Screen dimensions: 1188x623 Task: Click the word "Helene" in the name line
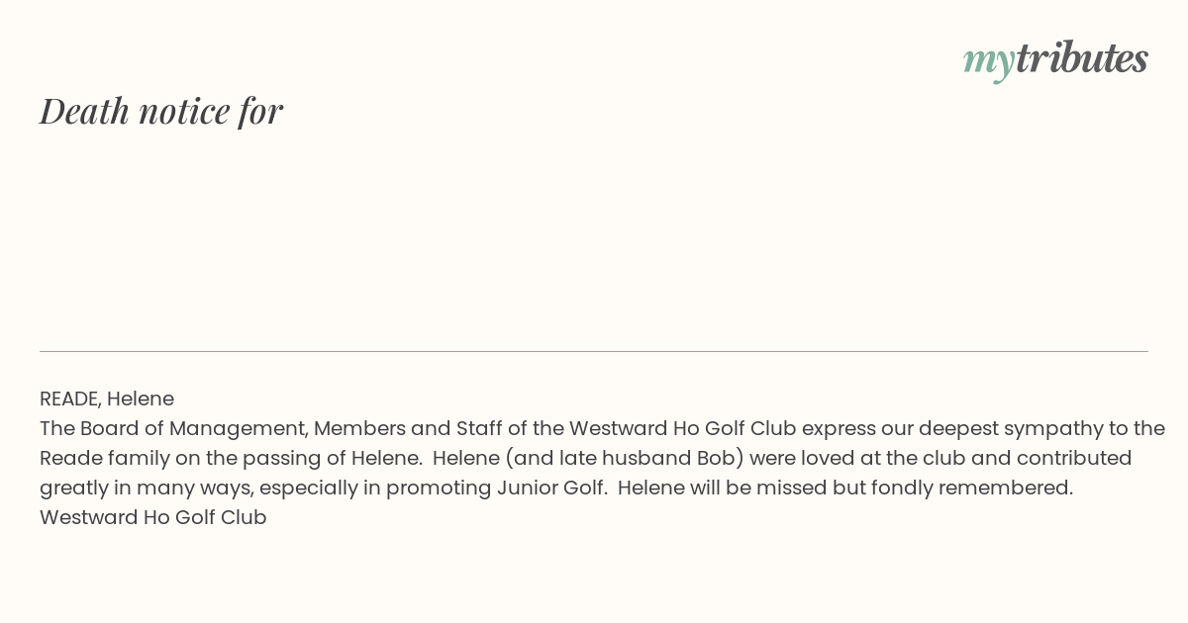coord(141,399)
